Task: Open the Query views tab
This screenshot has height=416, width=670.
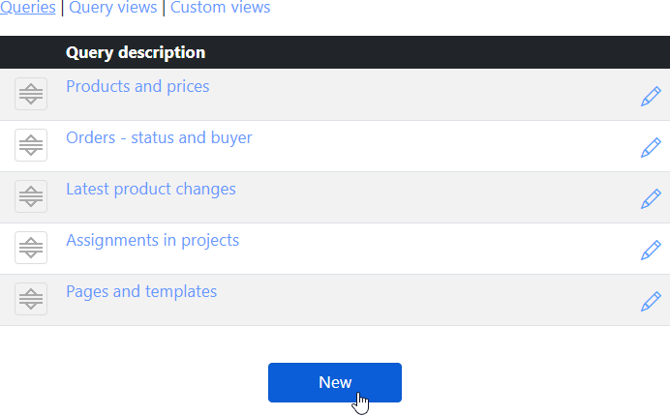Action: (x=112, y=8)
